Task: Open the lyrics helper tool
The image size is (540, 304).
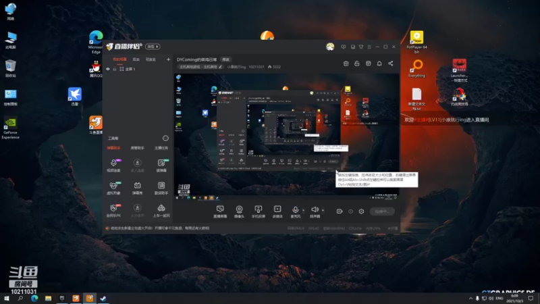Action: (x=161, y=188)
